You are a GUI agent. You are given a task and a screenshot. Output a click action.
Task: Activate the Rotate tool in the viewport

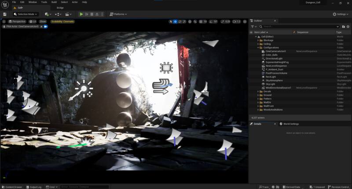pos(180,21)
